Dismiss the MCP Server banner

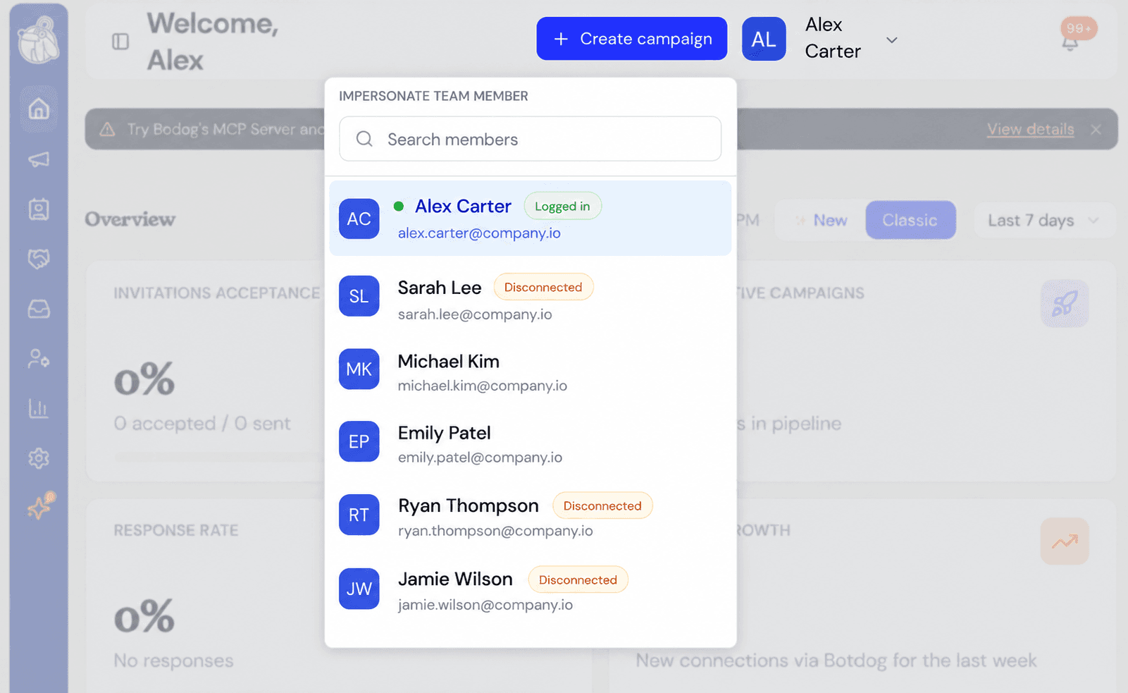1096,130
